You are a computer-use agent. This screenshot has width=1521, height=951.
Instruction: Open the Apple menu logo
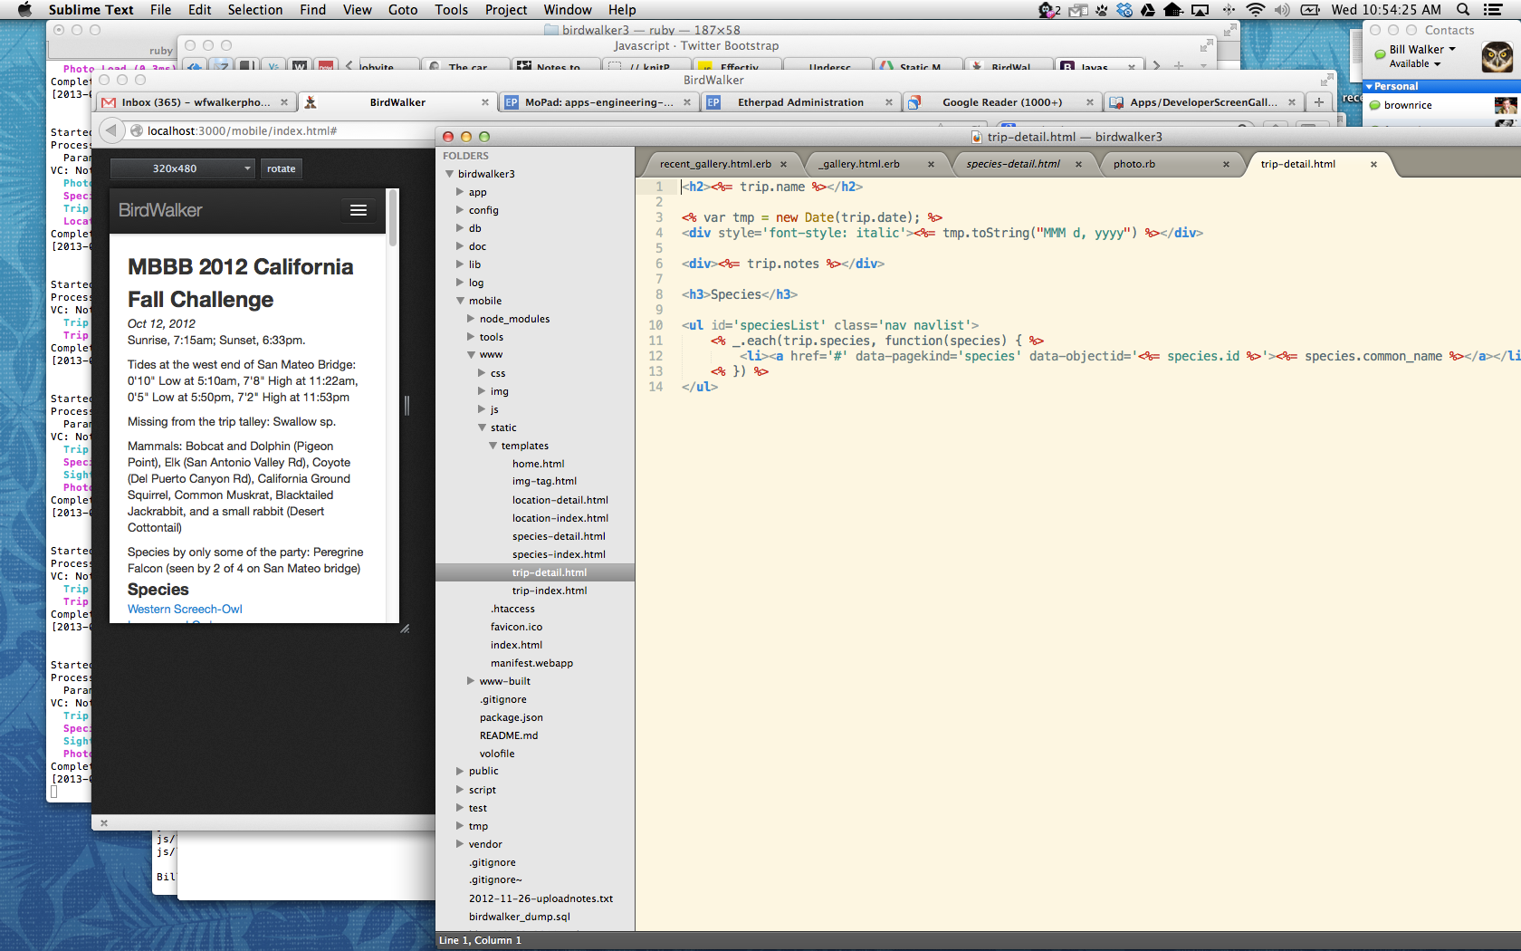click(24, 10)
